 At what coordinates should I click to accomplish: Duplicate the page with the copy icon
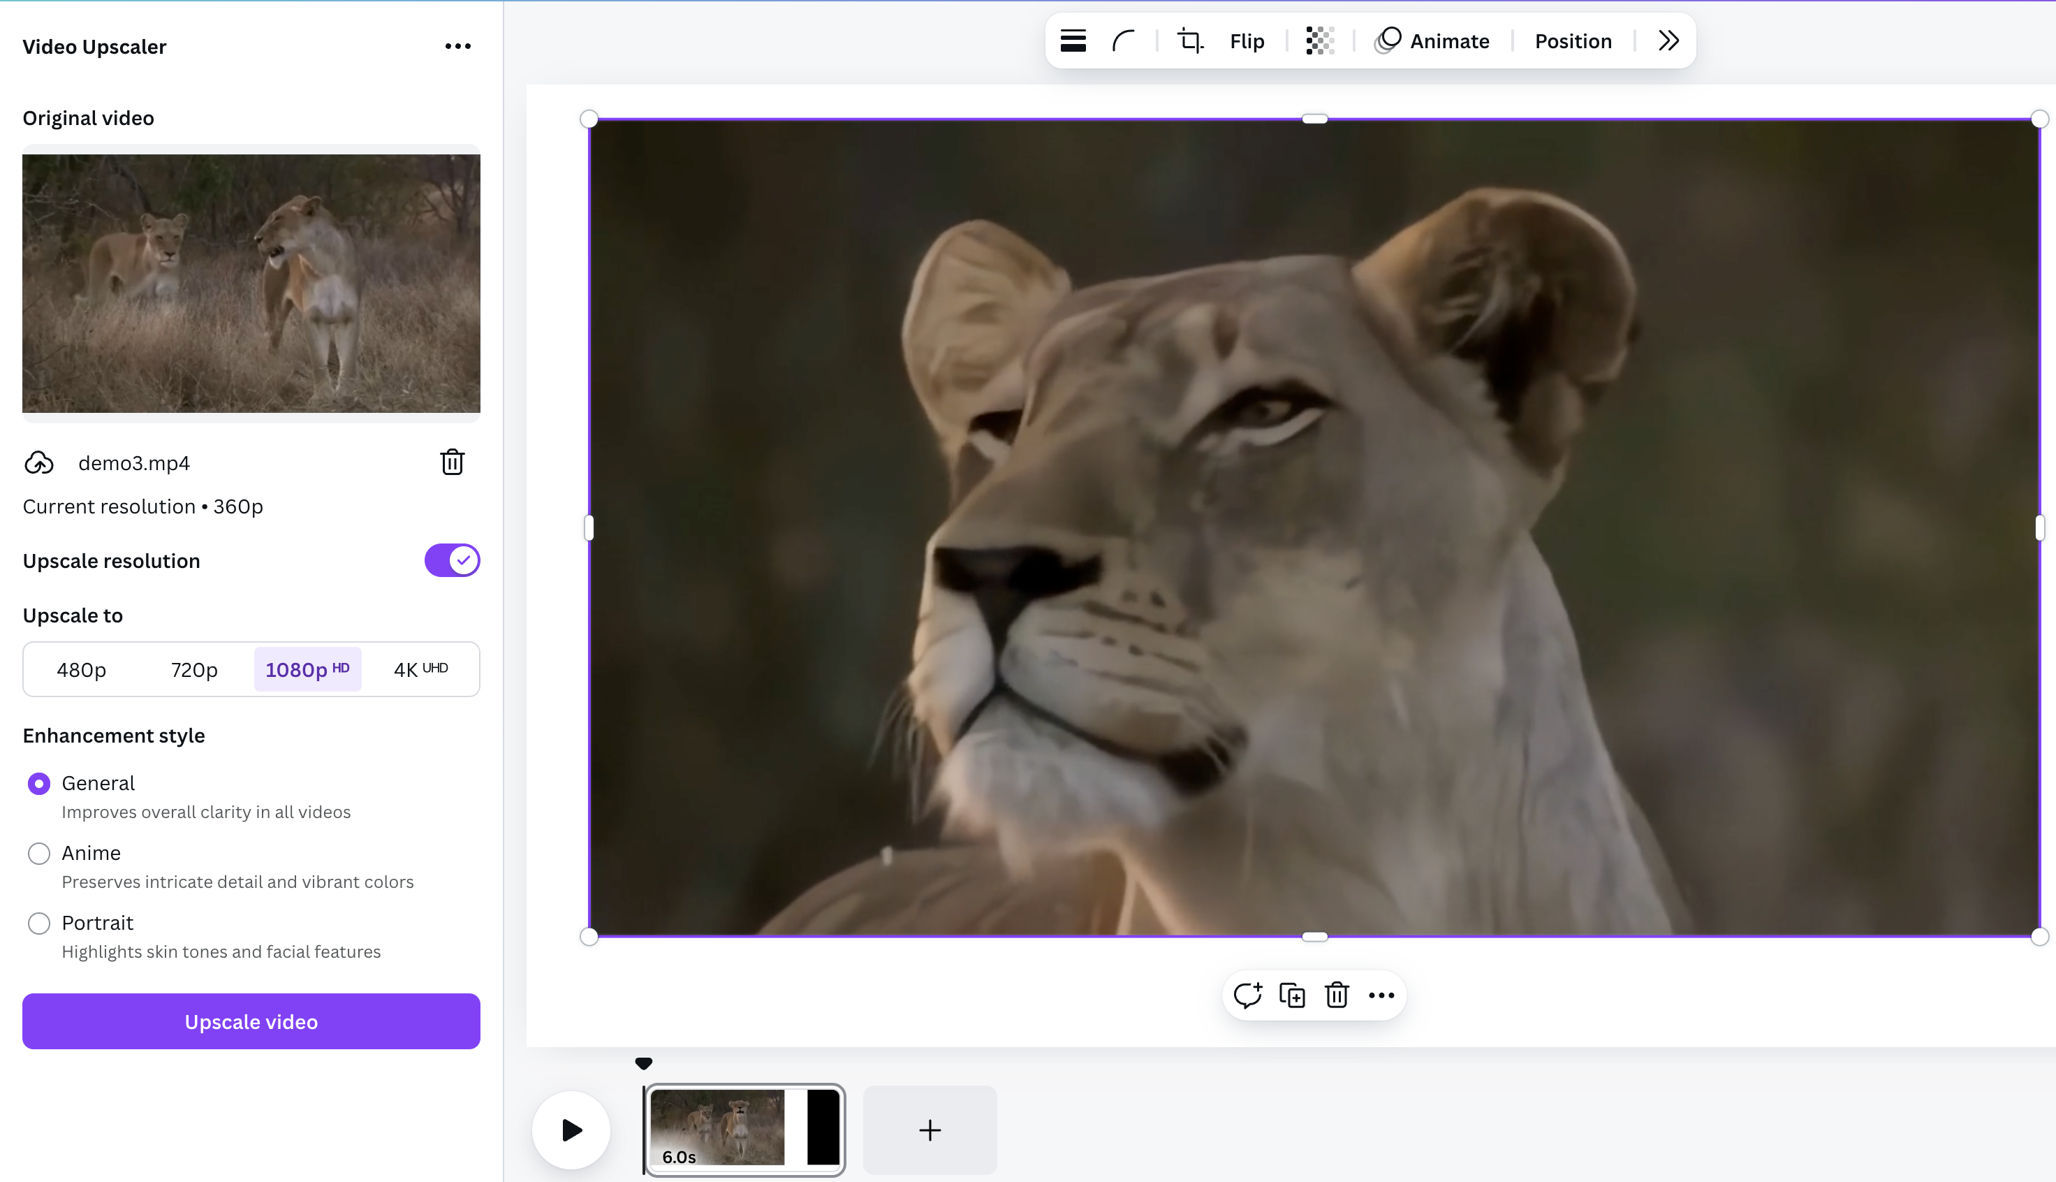pyautogui.click(x=1292, y=995)
